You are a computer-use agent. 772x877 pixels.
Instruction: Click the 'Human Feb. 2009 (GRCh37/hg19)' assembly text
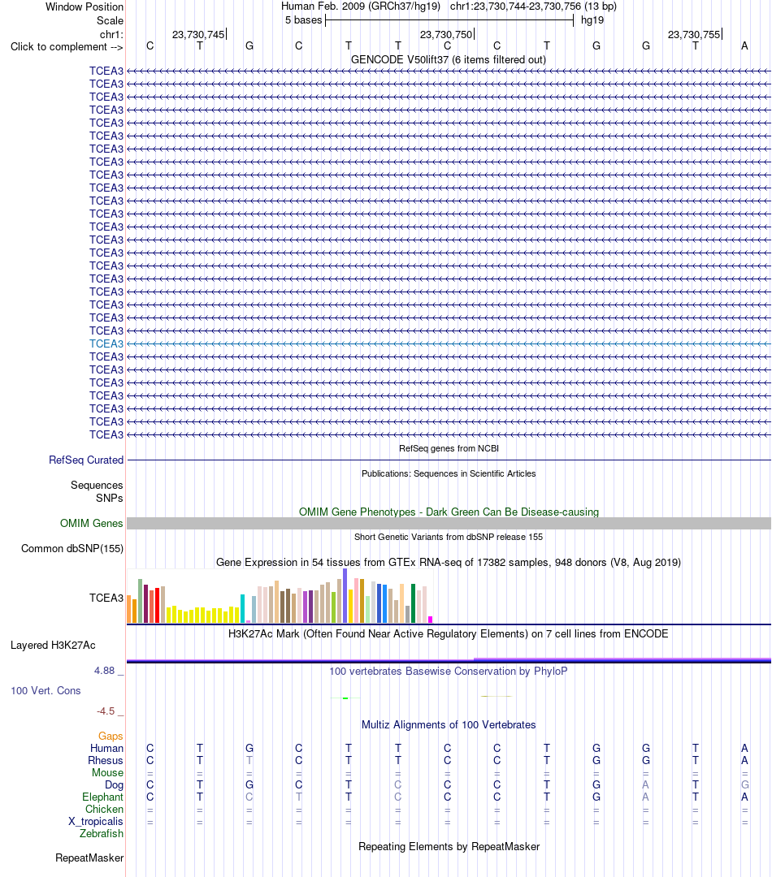(361, 6)
